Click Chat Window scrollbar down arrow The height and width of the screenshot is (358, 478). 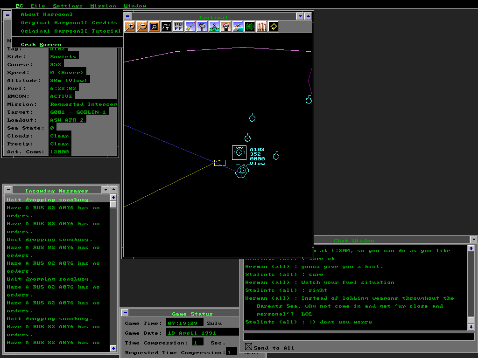coord(471,327)
